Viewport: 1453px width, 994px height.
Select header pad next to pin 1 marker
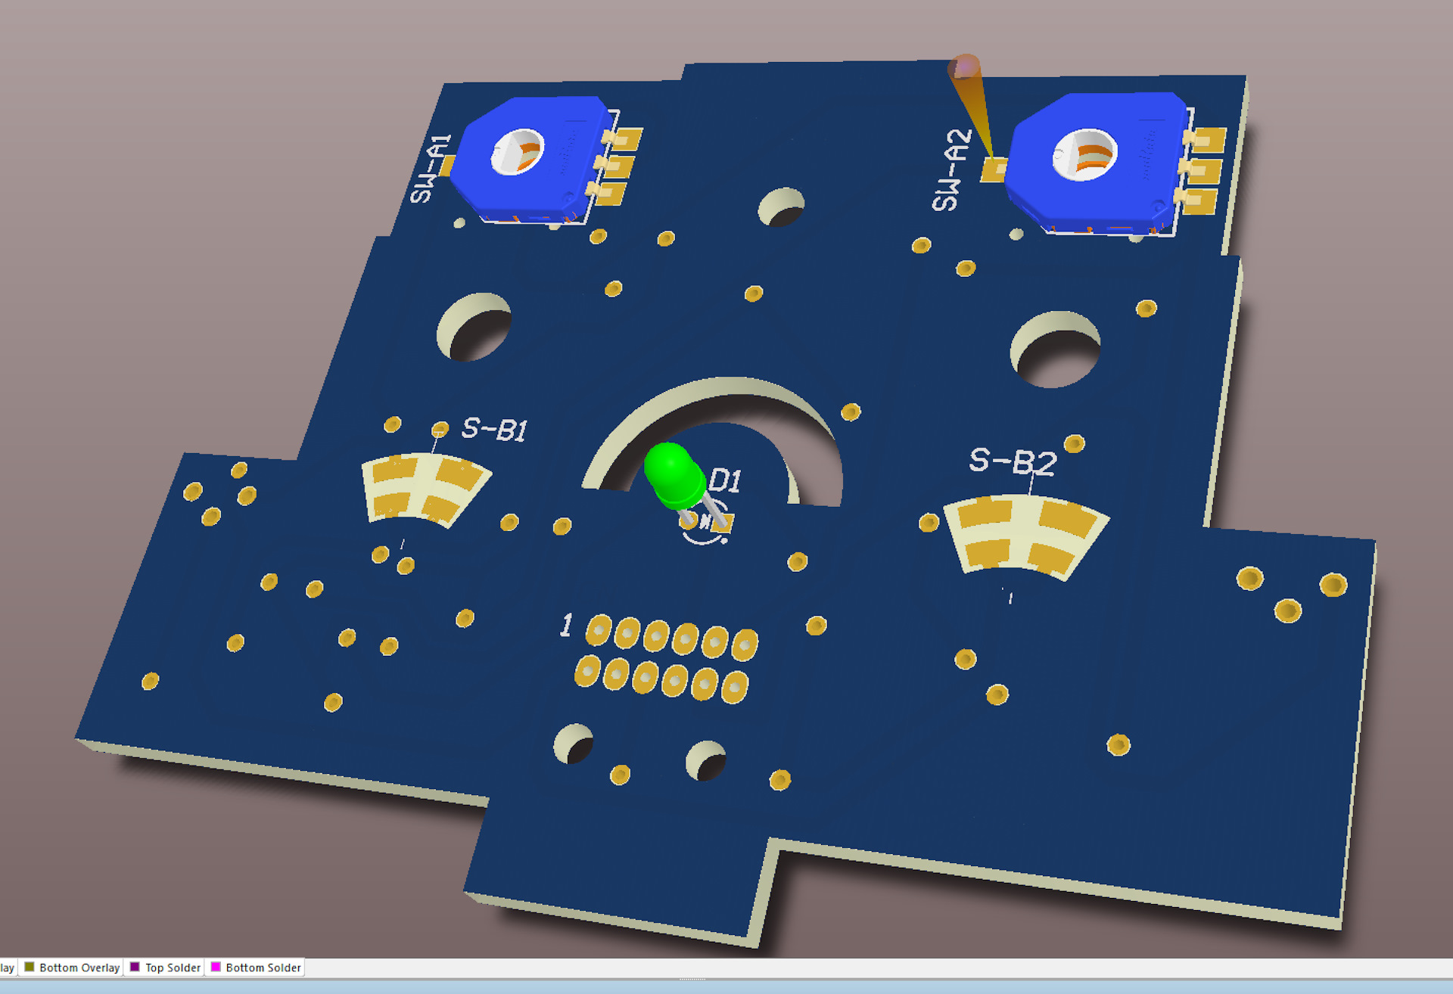tap(598, 629)
